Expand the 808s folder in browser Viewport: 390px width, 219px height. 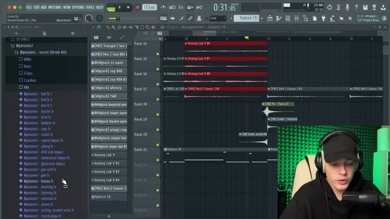tap(25, 59)
